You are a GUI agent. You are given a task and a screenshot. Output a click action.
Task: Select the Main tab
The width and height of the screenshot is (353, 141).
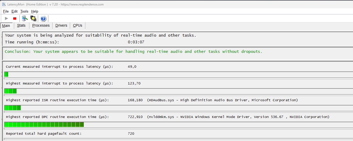(6, 26)
